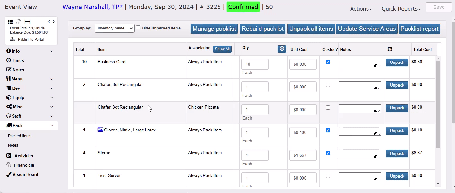455x193 pixels.
Task: Open the Quick Reports dropdown
Action: (401, 9)
